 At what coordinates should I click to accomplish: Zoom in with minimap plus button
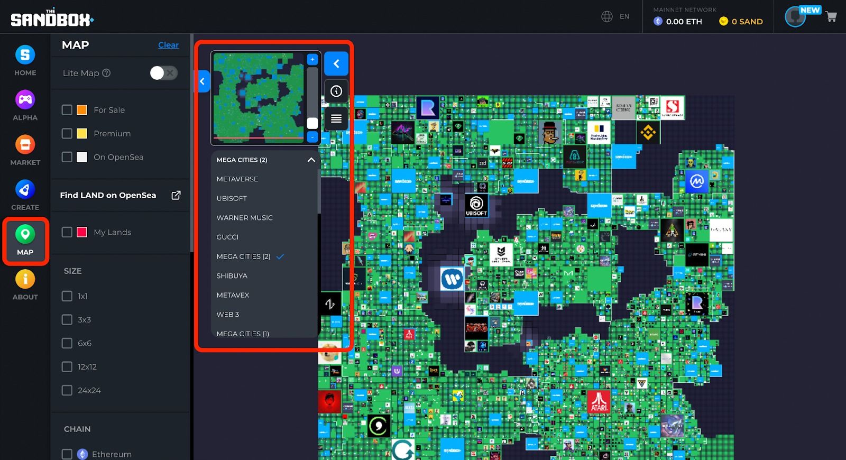[312, 59]
